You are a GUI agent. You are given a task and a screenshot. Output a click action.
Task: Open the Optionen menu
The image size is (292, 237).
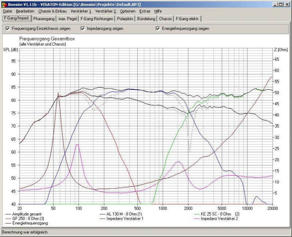[128, 11]
